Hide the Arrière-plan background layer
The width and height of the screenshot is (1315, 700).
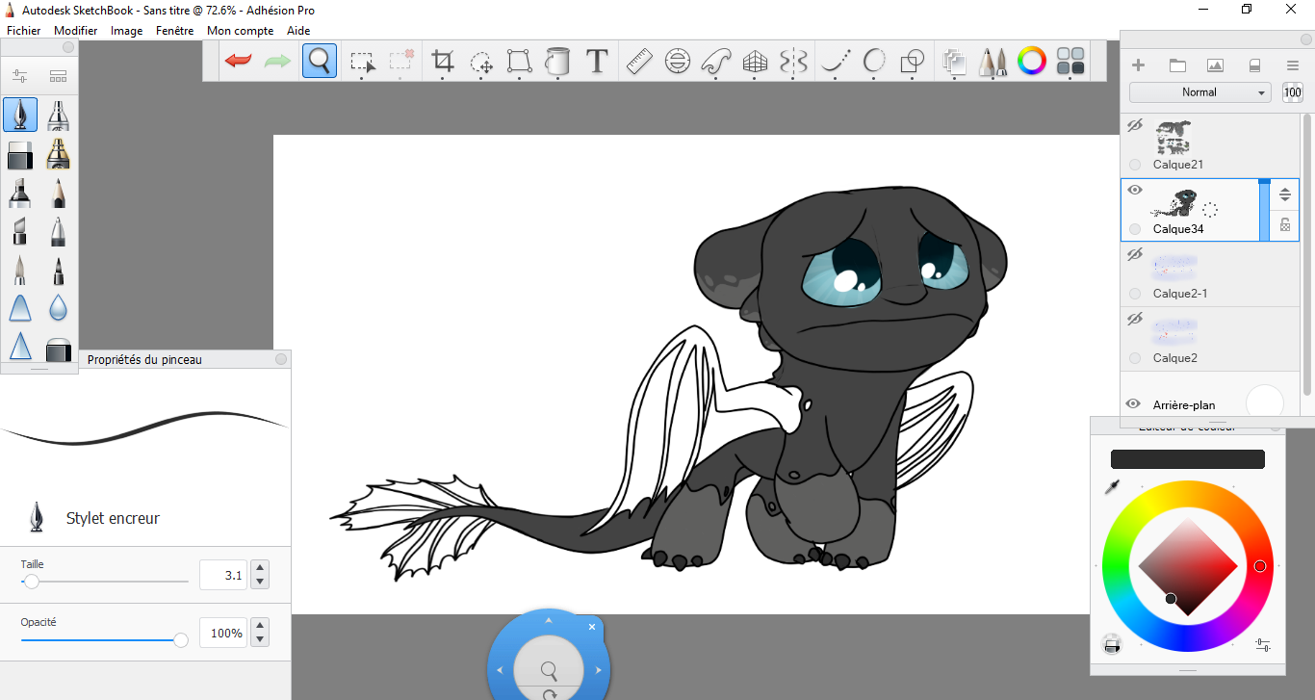(x=1134, y=404)
